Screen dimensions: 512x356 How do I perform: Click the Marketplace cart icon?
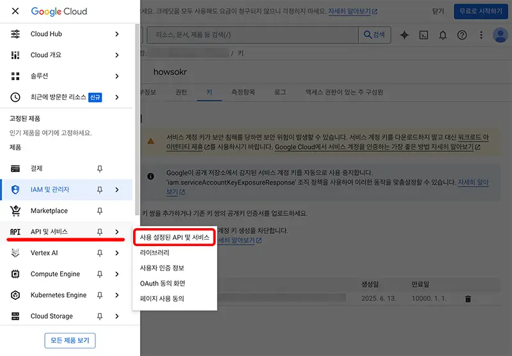pyautogui.click(x=15, y=211)
